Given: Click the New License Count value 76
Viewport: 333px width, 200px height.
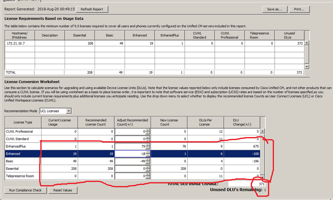Looking at the screenshot, I should coord(184,146).
